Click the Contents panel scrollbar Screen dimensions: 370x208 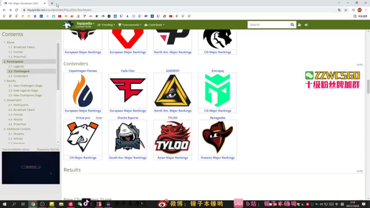coord(58,66)
